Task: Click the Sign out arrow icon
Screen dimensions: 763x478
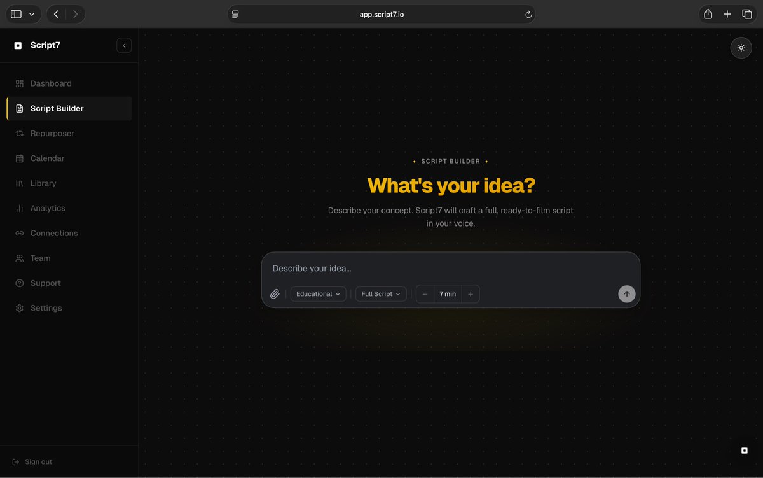Action: click(16, 462)
